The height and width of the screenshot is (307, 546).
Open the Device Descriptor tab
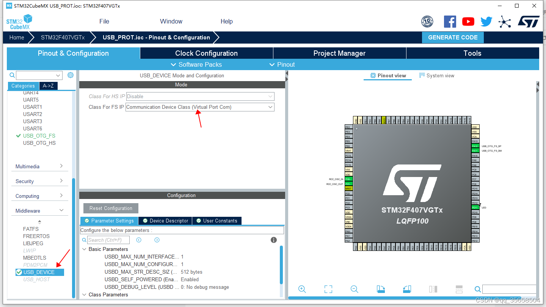(x=165, y=221)
